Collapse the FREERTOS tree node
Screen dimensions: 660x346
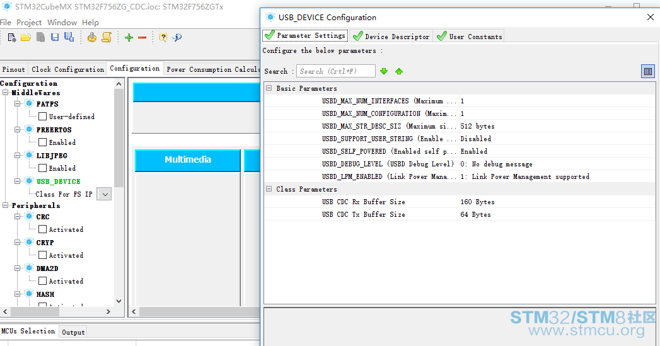coord(18,129)
